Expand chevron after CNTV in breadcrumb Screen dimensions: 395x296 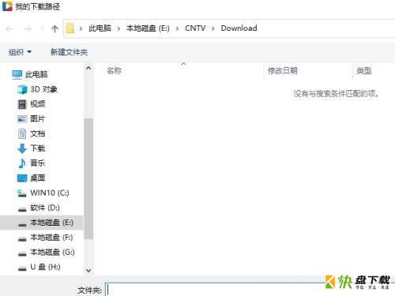213,28
